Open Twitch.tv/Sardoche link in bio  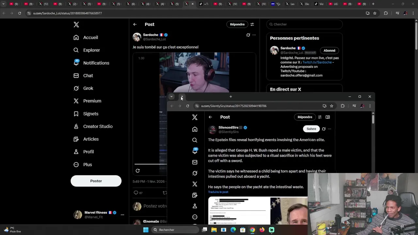(317, 62)
